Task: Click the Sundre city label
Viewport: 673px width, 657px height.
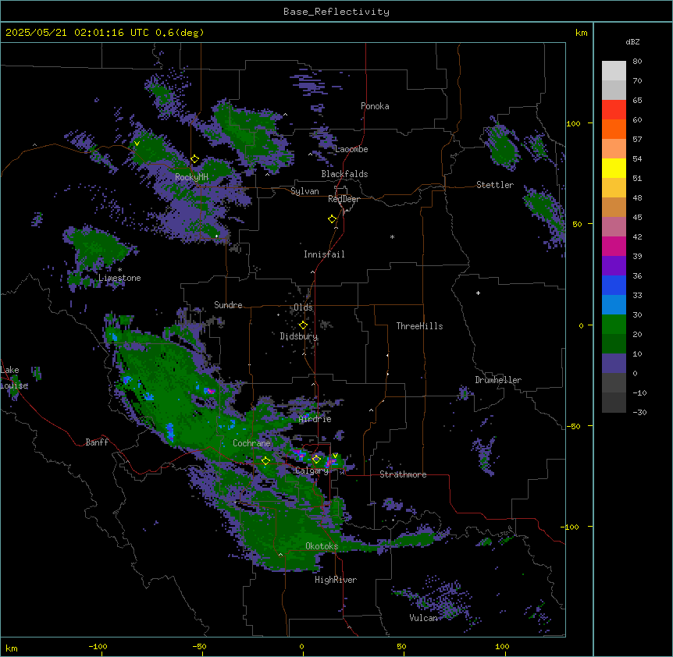Action: [228, 305]
